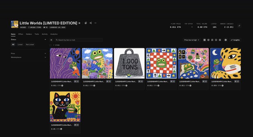This screenshot has width=253, height=137.
Task: Click the 0.025 ETH price on leopard card
Action: 216,85
